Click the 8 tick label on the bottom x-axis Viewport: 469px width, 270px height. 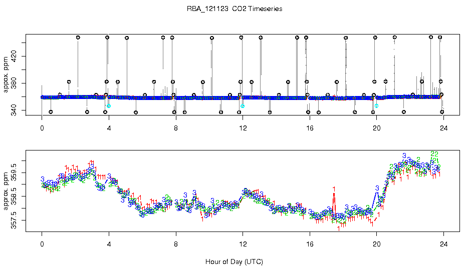pyautogui.click(x=176, y=244)
